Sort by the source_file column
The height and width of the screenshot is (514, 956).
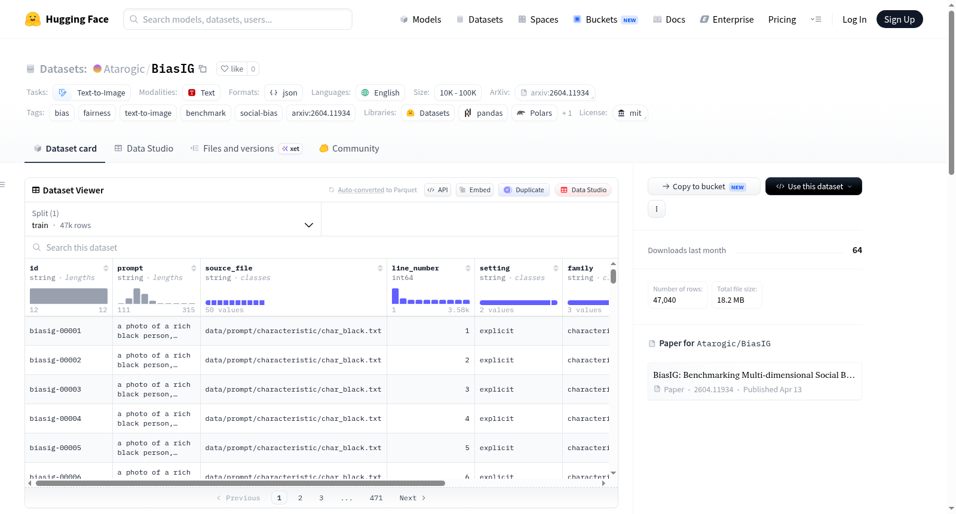tap(380, 268)
